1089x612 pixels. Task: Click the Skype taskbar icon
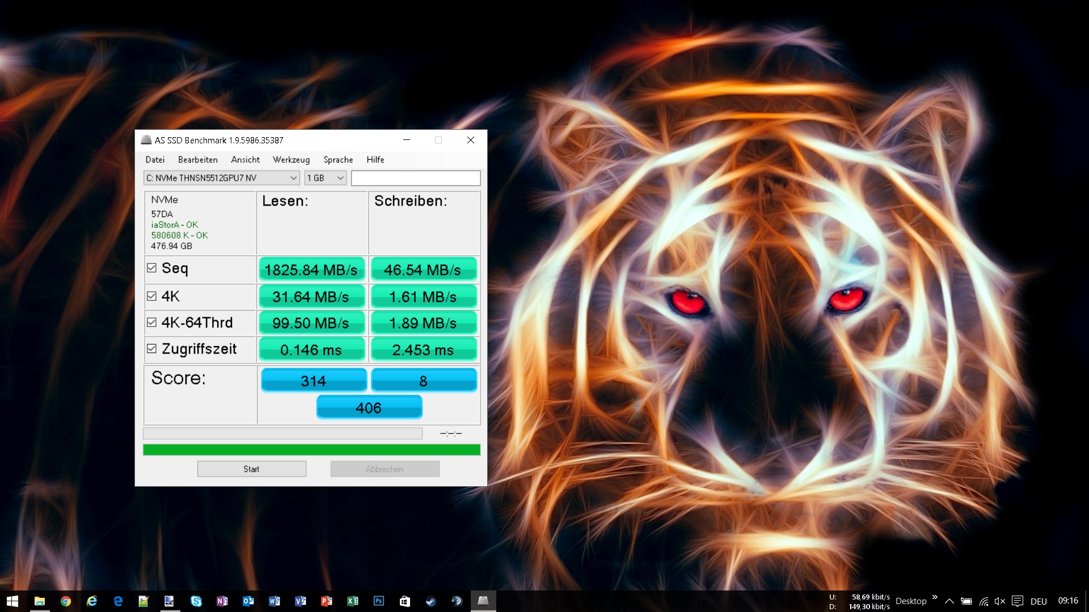click(x=196, y=601)
